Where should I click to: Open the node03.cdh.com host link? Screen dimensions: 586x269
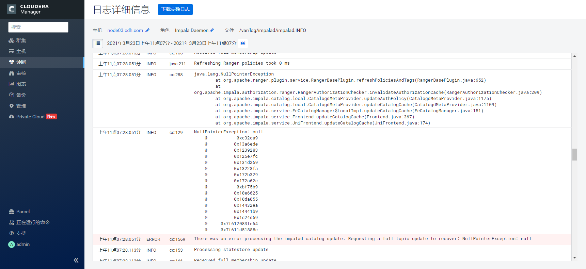pyautogui.click(x=125, y=30)
